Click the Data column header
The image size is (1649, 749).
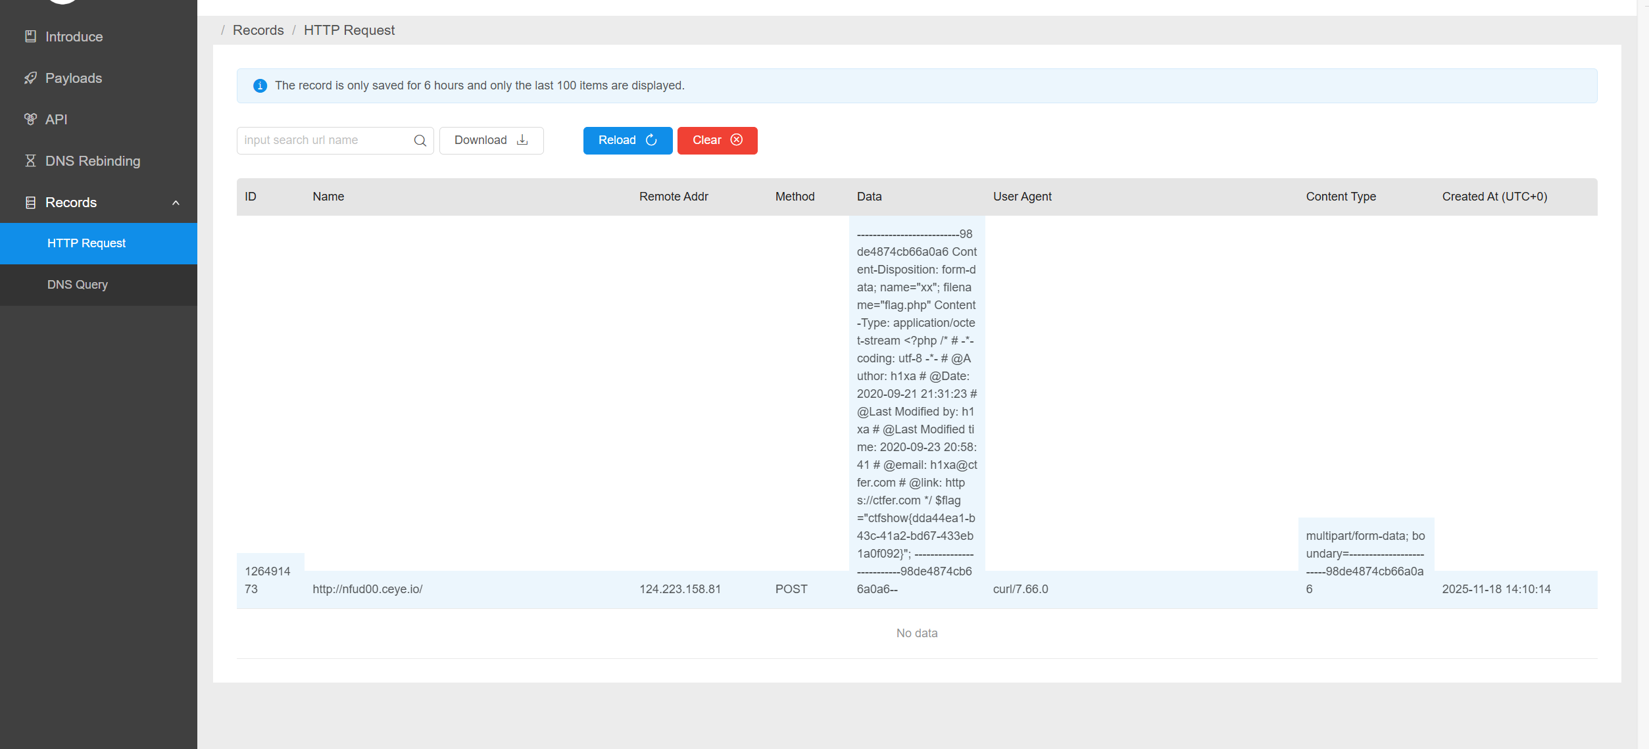[x=868, y=197]
